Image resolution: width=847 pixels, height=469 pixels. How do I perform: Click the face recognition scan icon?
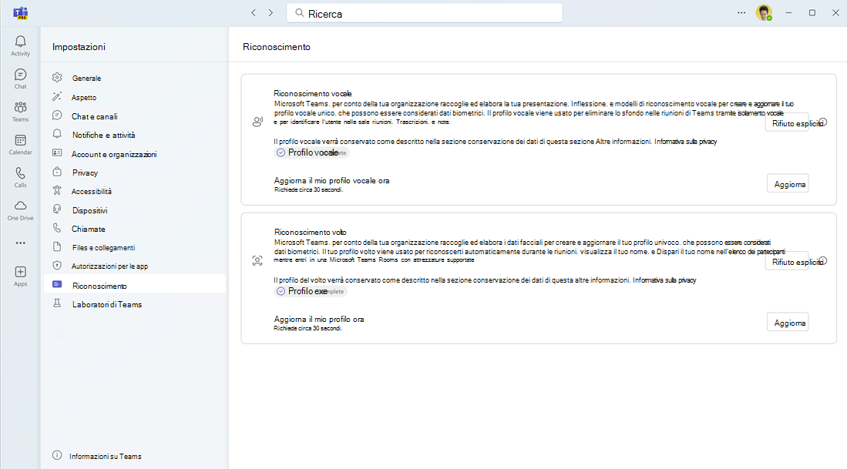coord(257,260)
